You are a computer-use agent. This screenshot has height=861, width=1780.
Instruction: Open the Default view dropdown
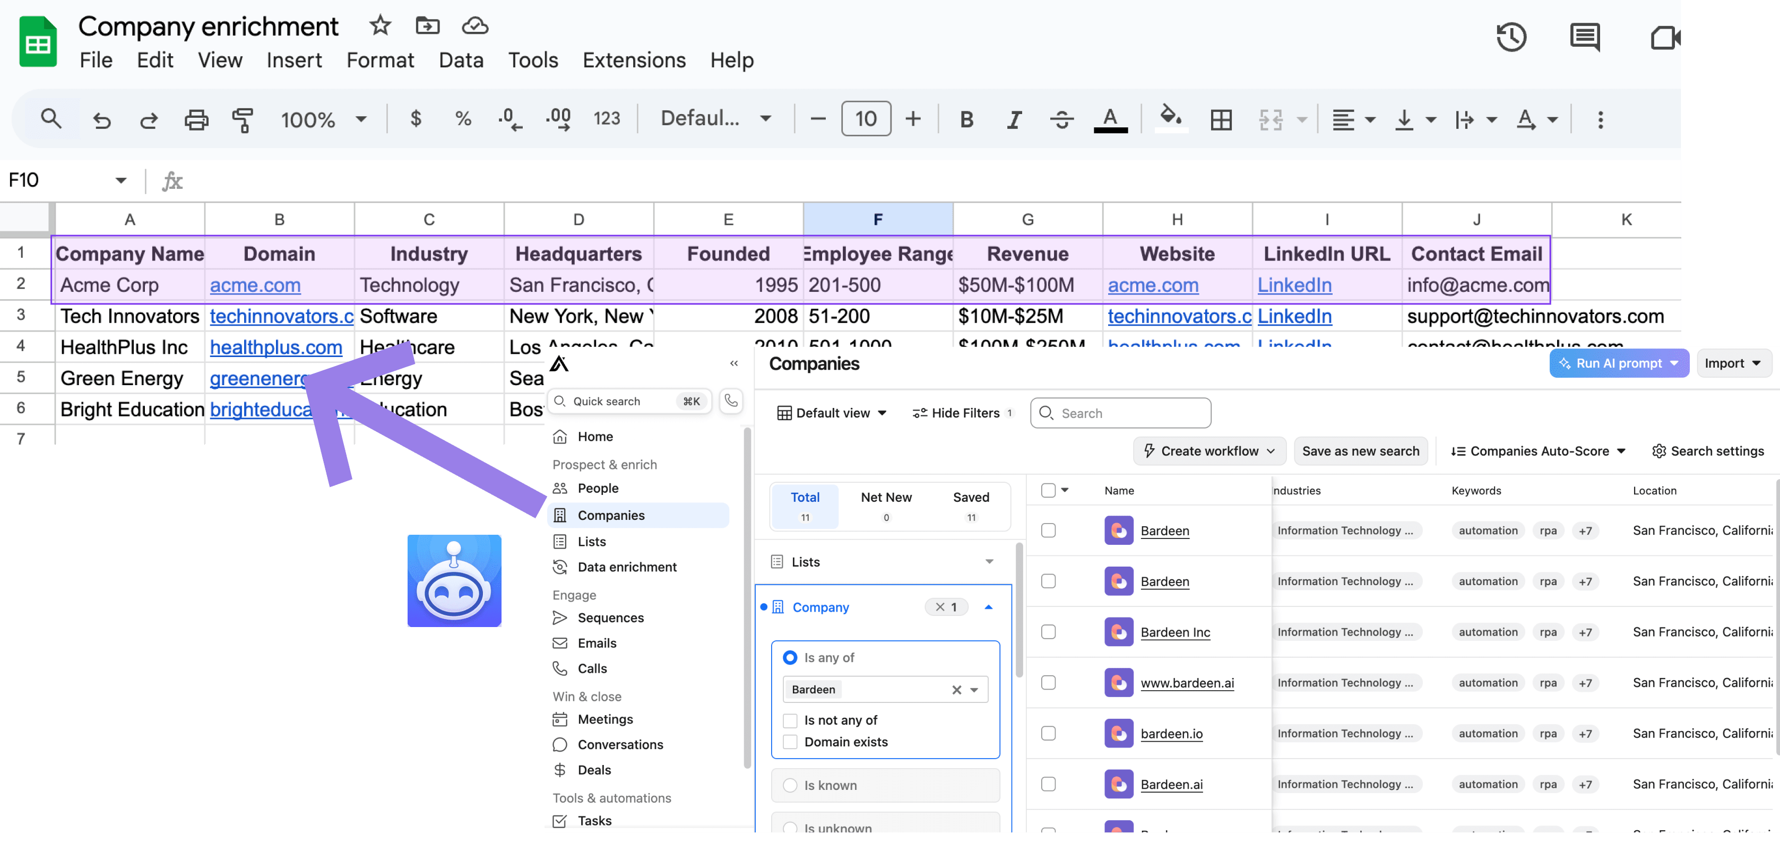point(832,413)
